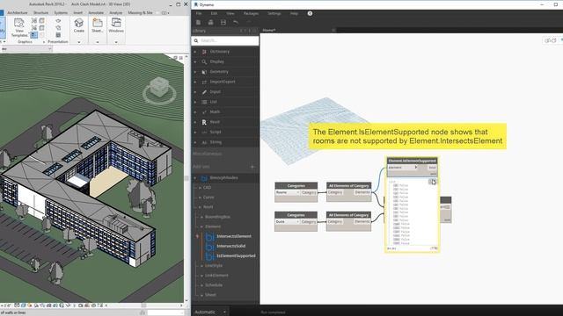Image resolution: width=563 pixels, height=316 pixels.
Task: Open the View Templates tool in Revit
Action: point(18,27)
